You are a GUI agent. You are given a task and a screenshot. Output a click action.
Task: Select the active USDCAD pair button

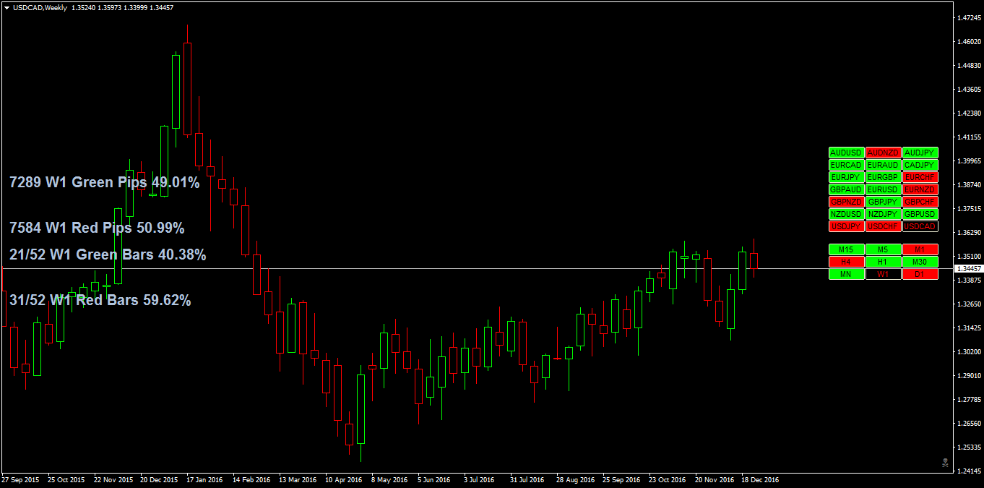[x=920, y=226]
